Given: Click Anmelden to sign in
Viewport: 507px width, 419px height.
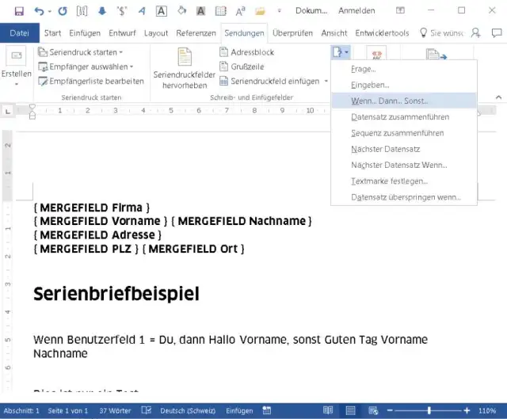Looking at the screenshot, I should click(x=356, y=10).
